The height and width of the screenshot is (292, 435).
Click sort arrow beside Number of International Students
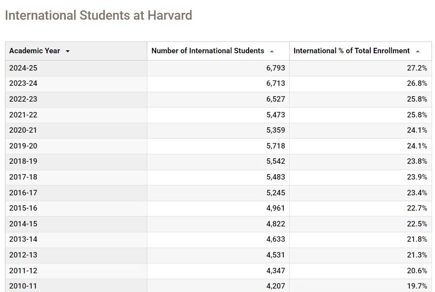(x=272, y=51)
